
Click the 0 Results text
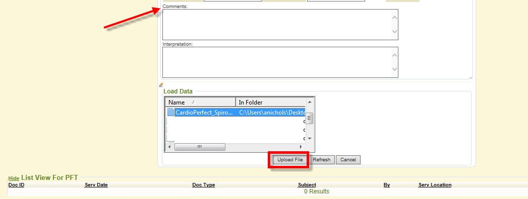(x=317, y=191)
